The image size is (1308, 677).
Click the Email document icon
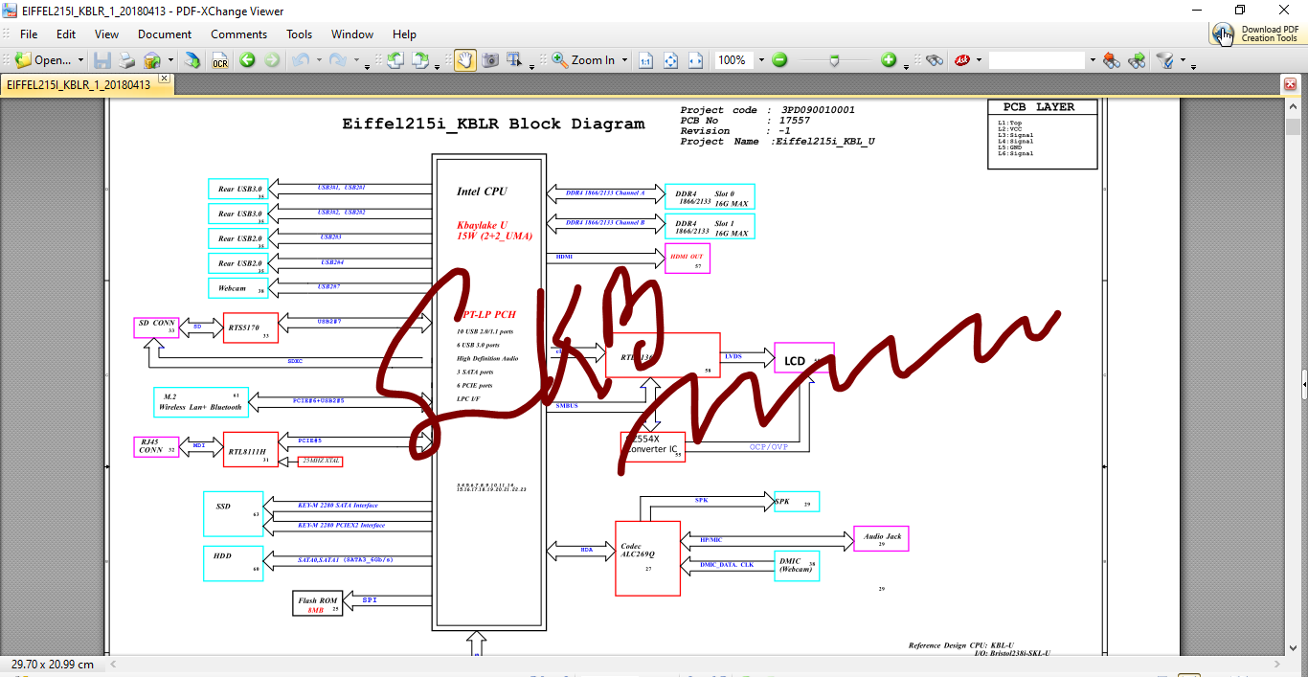coord(151,60)
